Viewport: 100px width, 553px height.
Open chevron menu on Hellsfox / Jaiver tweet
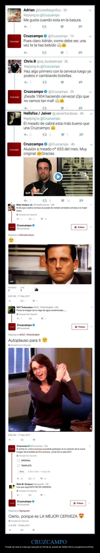91,114
